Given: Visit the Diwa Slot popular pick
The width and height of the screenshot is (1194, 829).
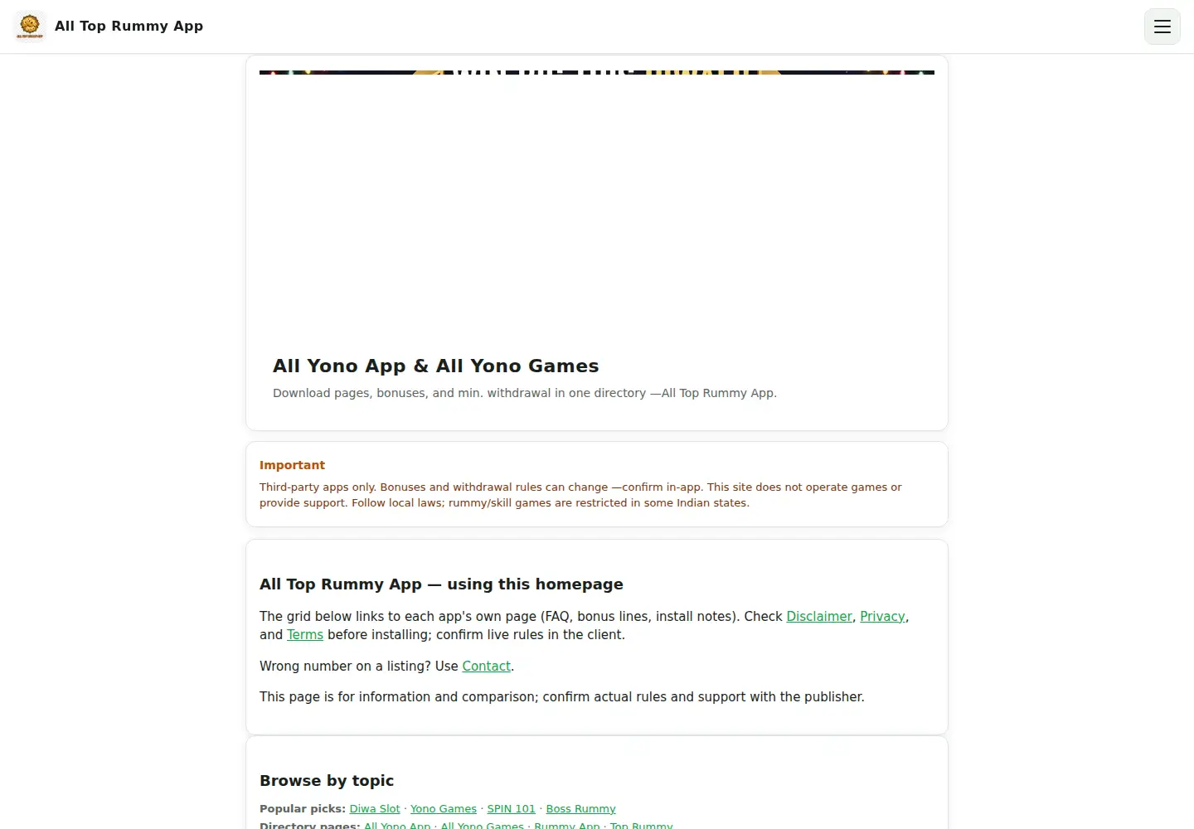Looking at the screenshot, I should click(x=375, y=808).
